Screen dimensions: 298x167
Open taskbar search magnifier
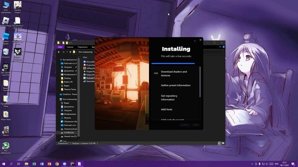click(11, 164)
